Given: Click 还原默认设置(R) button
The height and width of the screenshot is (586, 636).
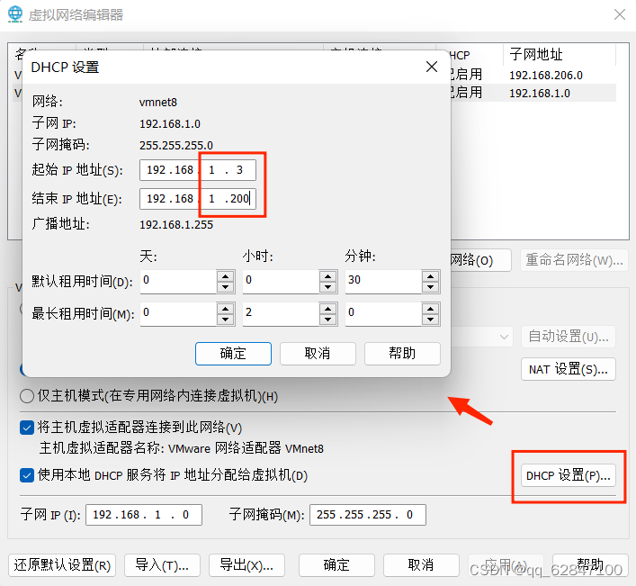Looking at the screenshot, I should (62, 565).
